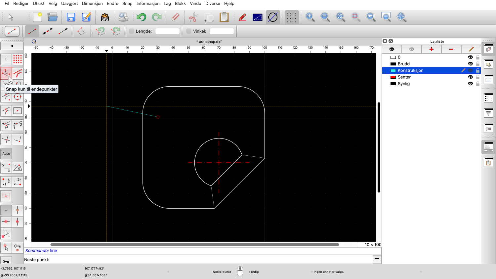Click the Export SVG icon
496x279 pixels.
[x=105, y=17]
